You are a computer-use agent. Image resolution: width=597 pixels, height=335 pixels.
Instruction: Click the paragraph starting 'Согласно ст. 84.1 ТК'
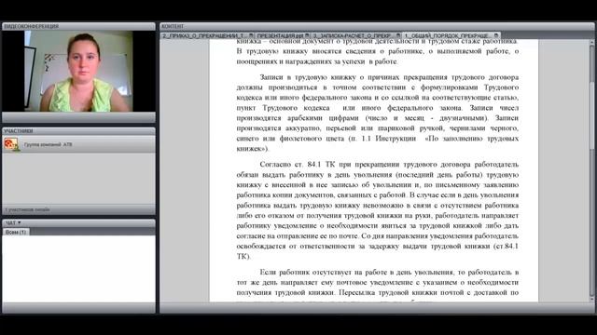point(377,210)
